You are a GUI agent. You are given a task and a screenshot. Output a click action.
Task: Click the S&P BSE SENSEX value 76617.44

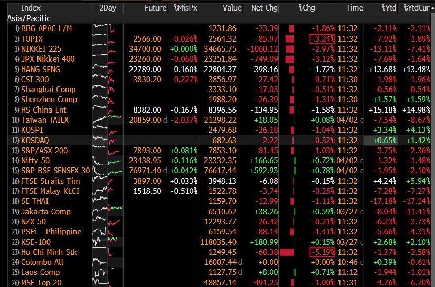point(220,171)
